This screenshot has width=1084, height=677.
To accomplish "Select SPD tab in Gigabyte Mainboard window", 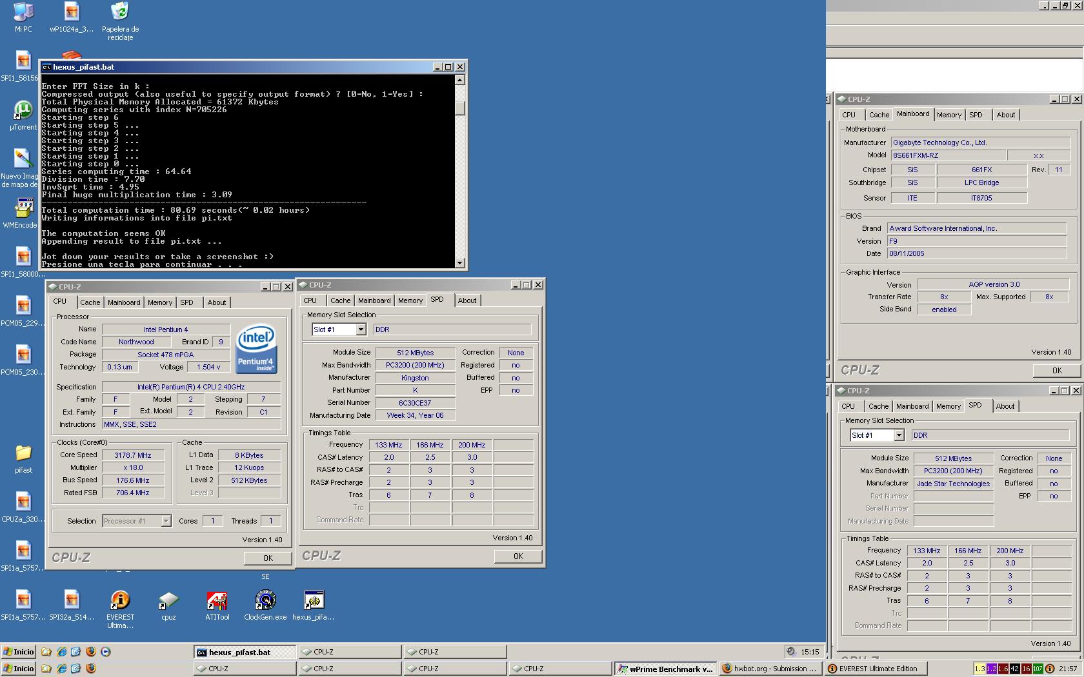I will click(x=976, y=115).
